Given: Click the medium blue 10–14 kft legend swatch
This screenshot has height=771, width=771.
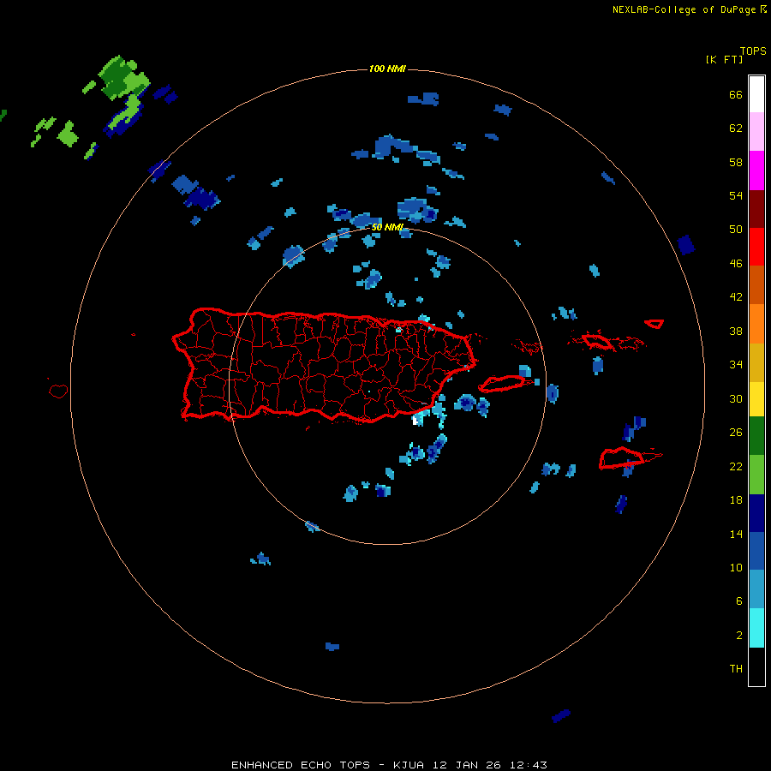Looking at the screenshot, I should coord(756,551).
